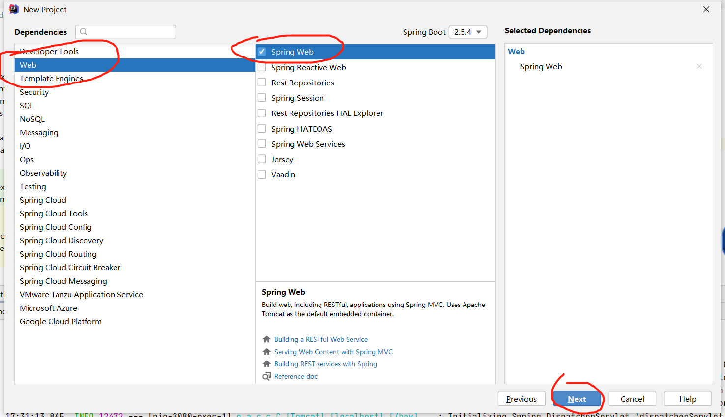This screenshot has width=725, height=417.
Task: Select the Developer Tools category
Action: click(135, 51)
